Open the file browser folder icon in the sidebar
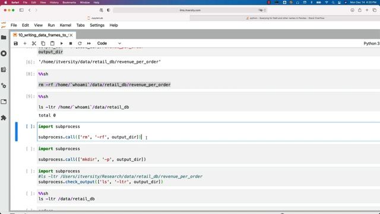Viewport: 380px width, 214px height. point(4,37)
